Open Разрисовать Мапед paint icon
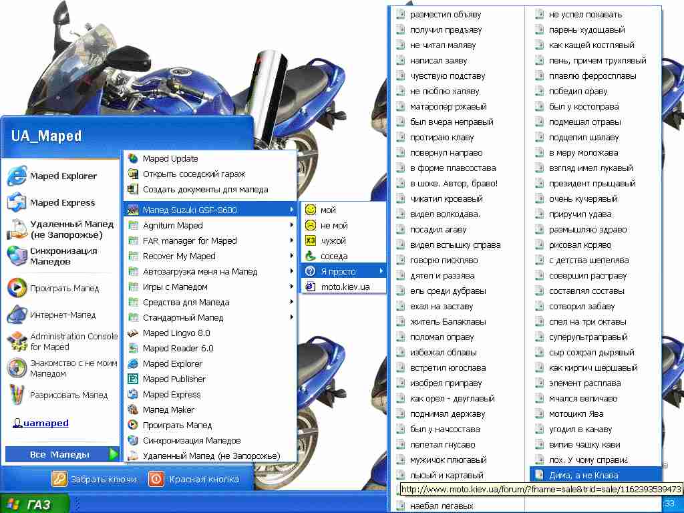The height and width of the screenshot is (513, 684). pyautogui.click(x=17, y=395)
